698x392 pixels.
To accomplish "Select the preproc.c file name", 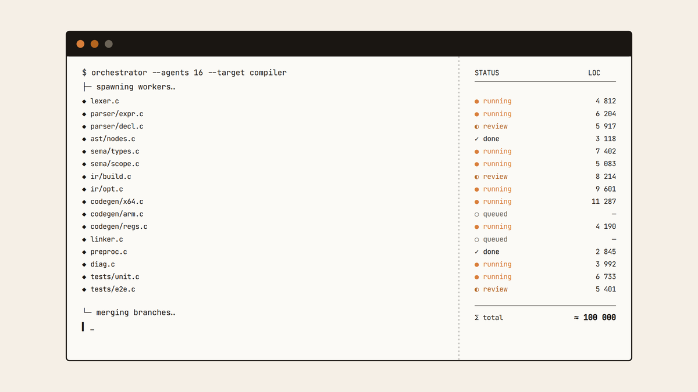I will pos(109,252).
